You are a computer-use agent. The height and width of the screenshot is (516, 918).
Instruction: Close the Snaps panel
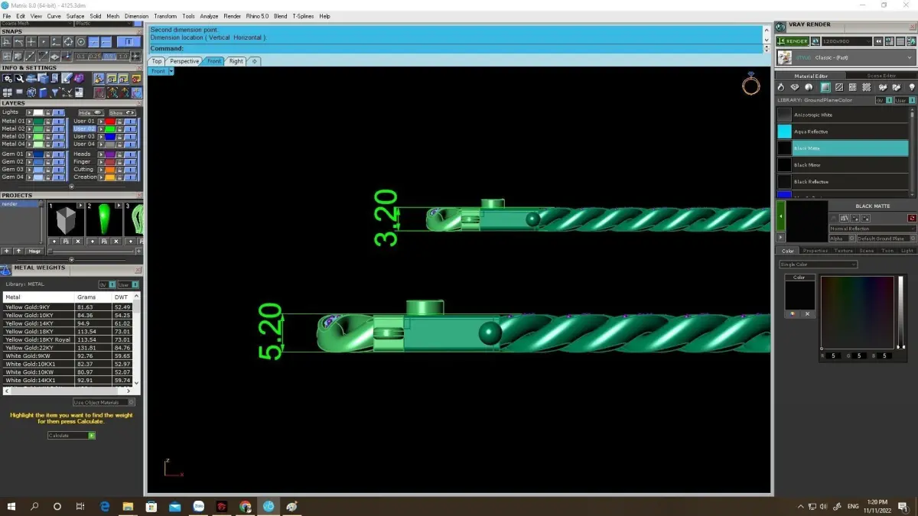(x=138, y=31)
